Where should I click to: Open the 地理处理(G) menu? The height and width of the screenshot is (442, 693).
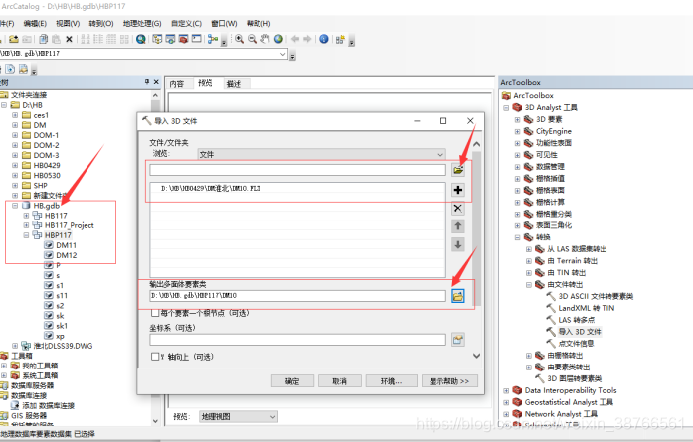click(x=142, y=24)
